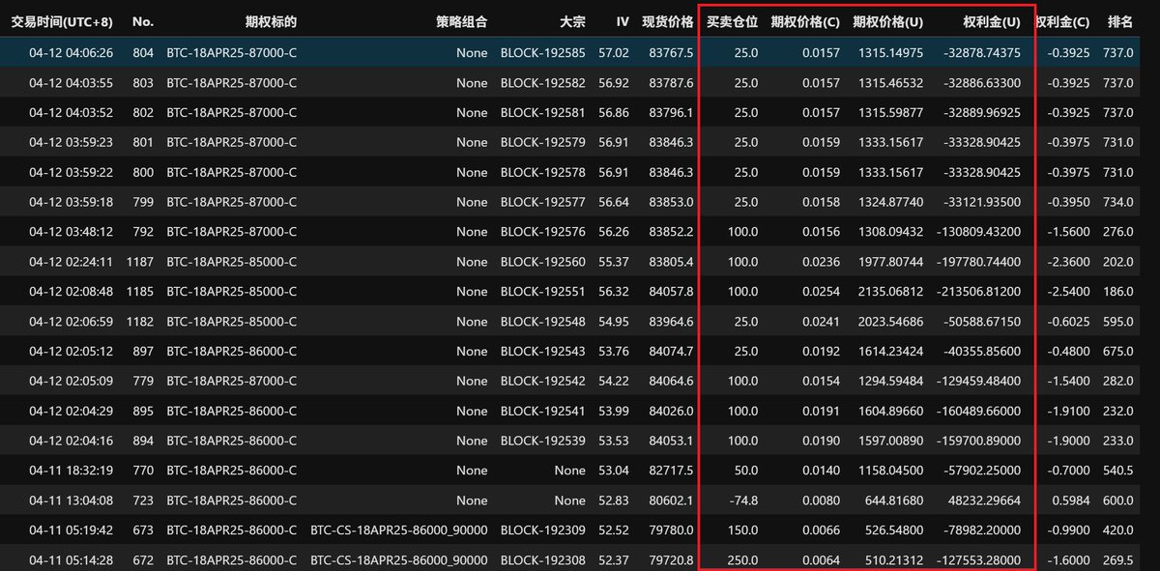The height and width of the screenshot is (571, 1160).
Task: Click the 现货价格 column header
Action: tap(667, 21)
